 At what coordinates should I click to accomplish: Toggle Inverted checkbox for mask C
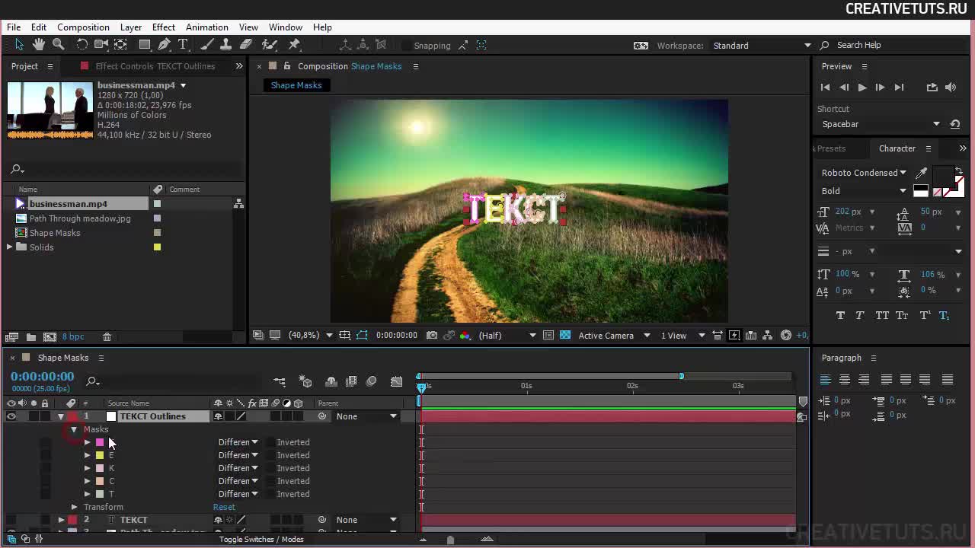(270, 481)
